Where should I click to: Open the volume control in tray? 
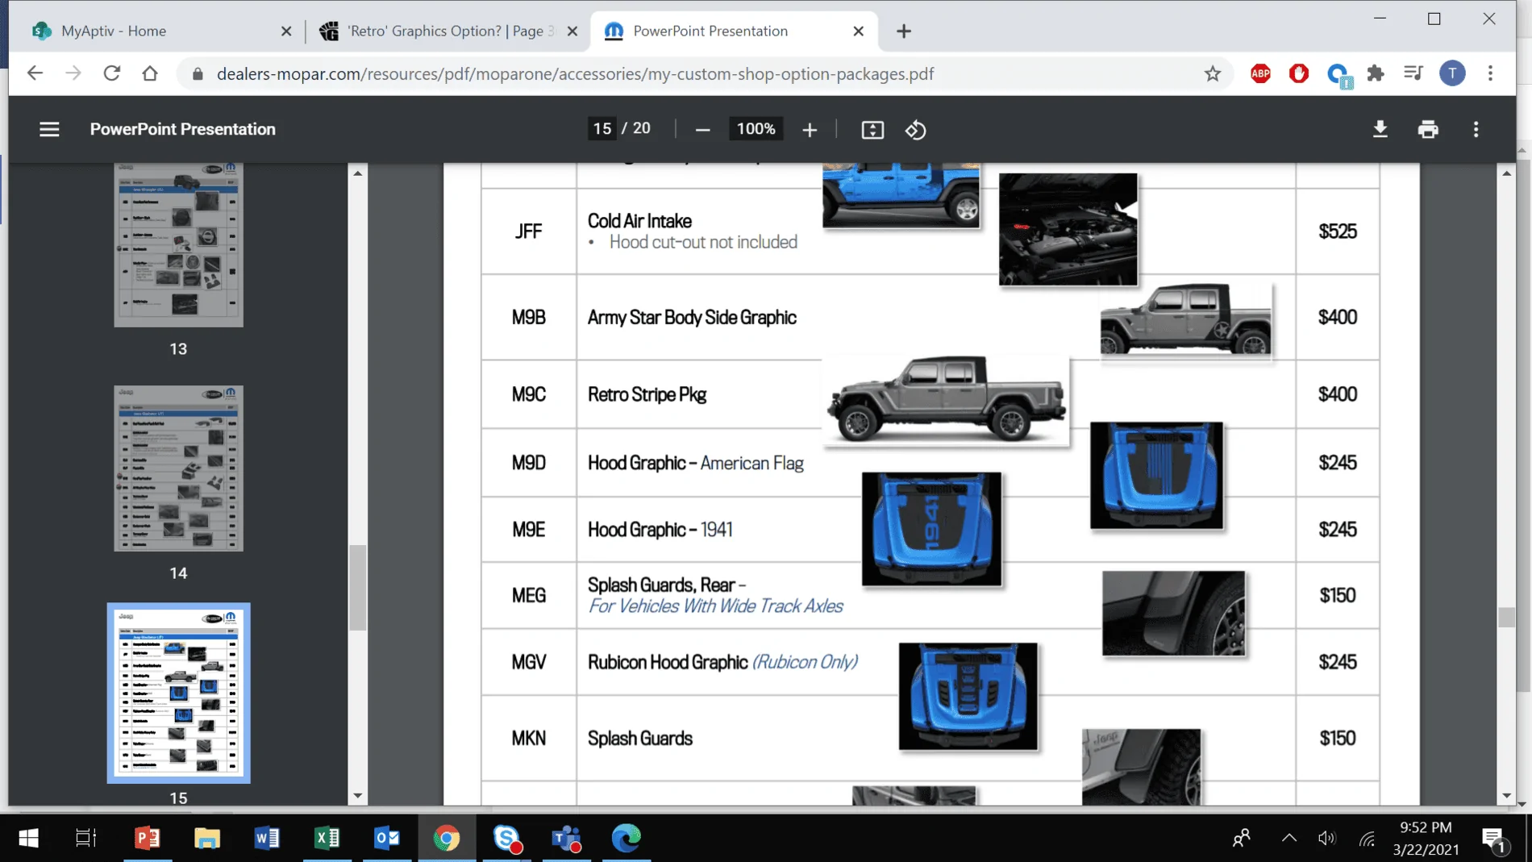[1326, 839]
